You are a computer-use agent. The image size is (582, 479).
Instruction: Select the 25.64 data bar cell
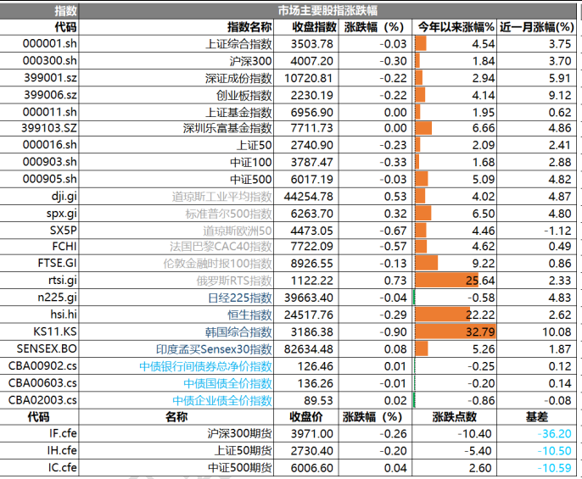[455, 280]
